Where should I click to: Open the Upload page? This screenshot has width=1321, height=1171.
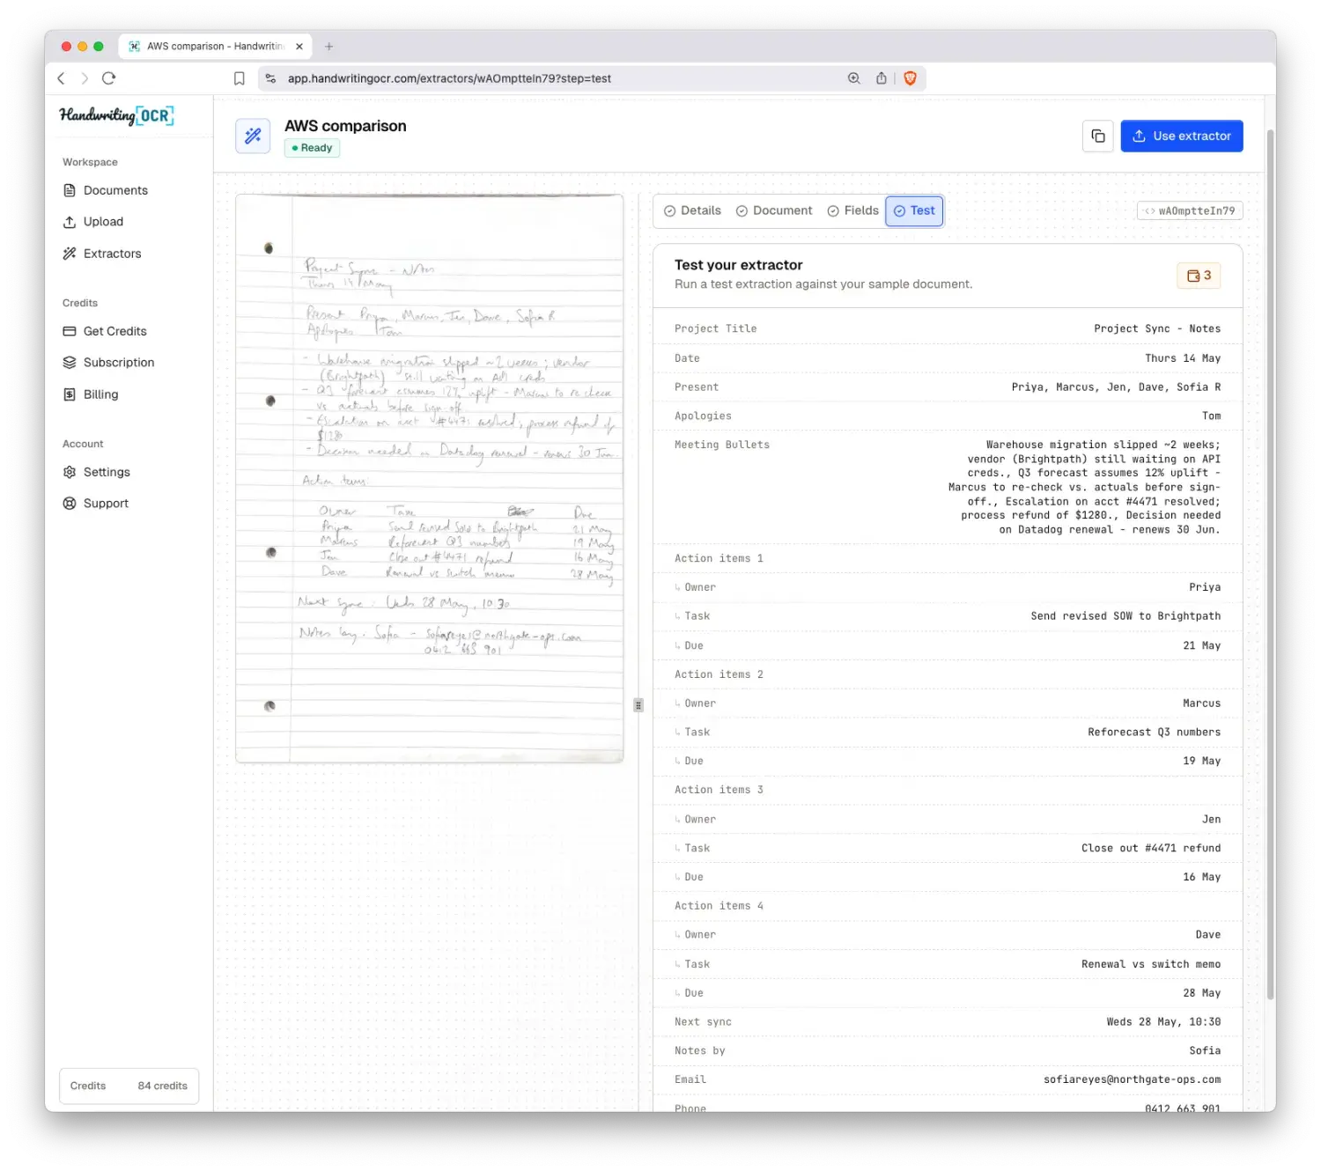click(93, 222)
